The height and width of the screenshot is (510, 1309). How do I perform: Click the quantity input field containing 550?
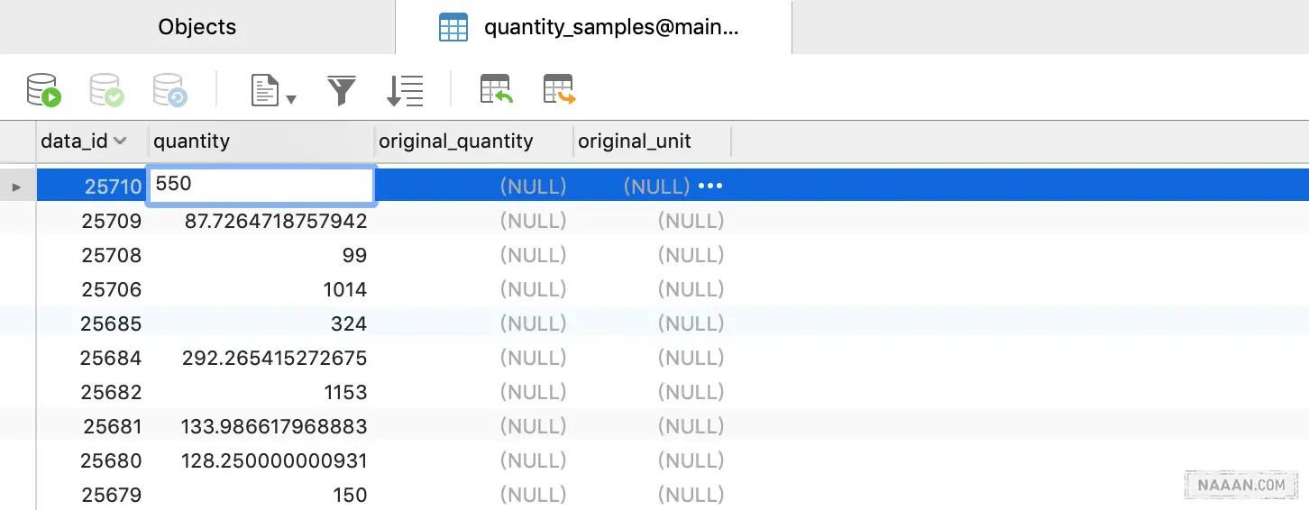(261, 186)
